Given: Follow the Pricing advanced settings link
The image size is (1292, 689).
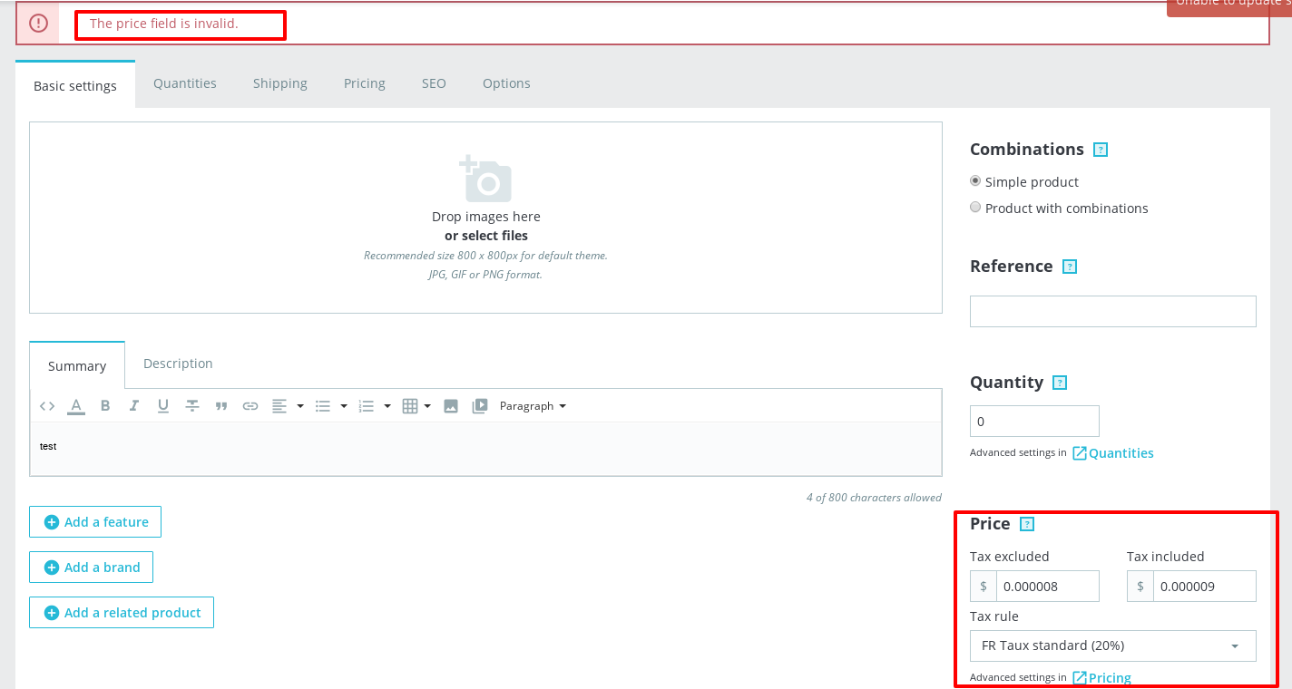Looking at the screenshot, I should pos(1102,678).
